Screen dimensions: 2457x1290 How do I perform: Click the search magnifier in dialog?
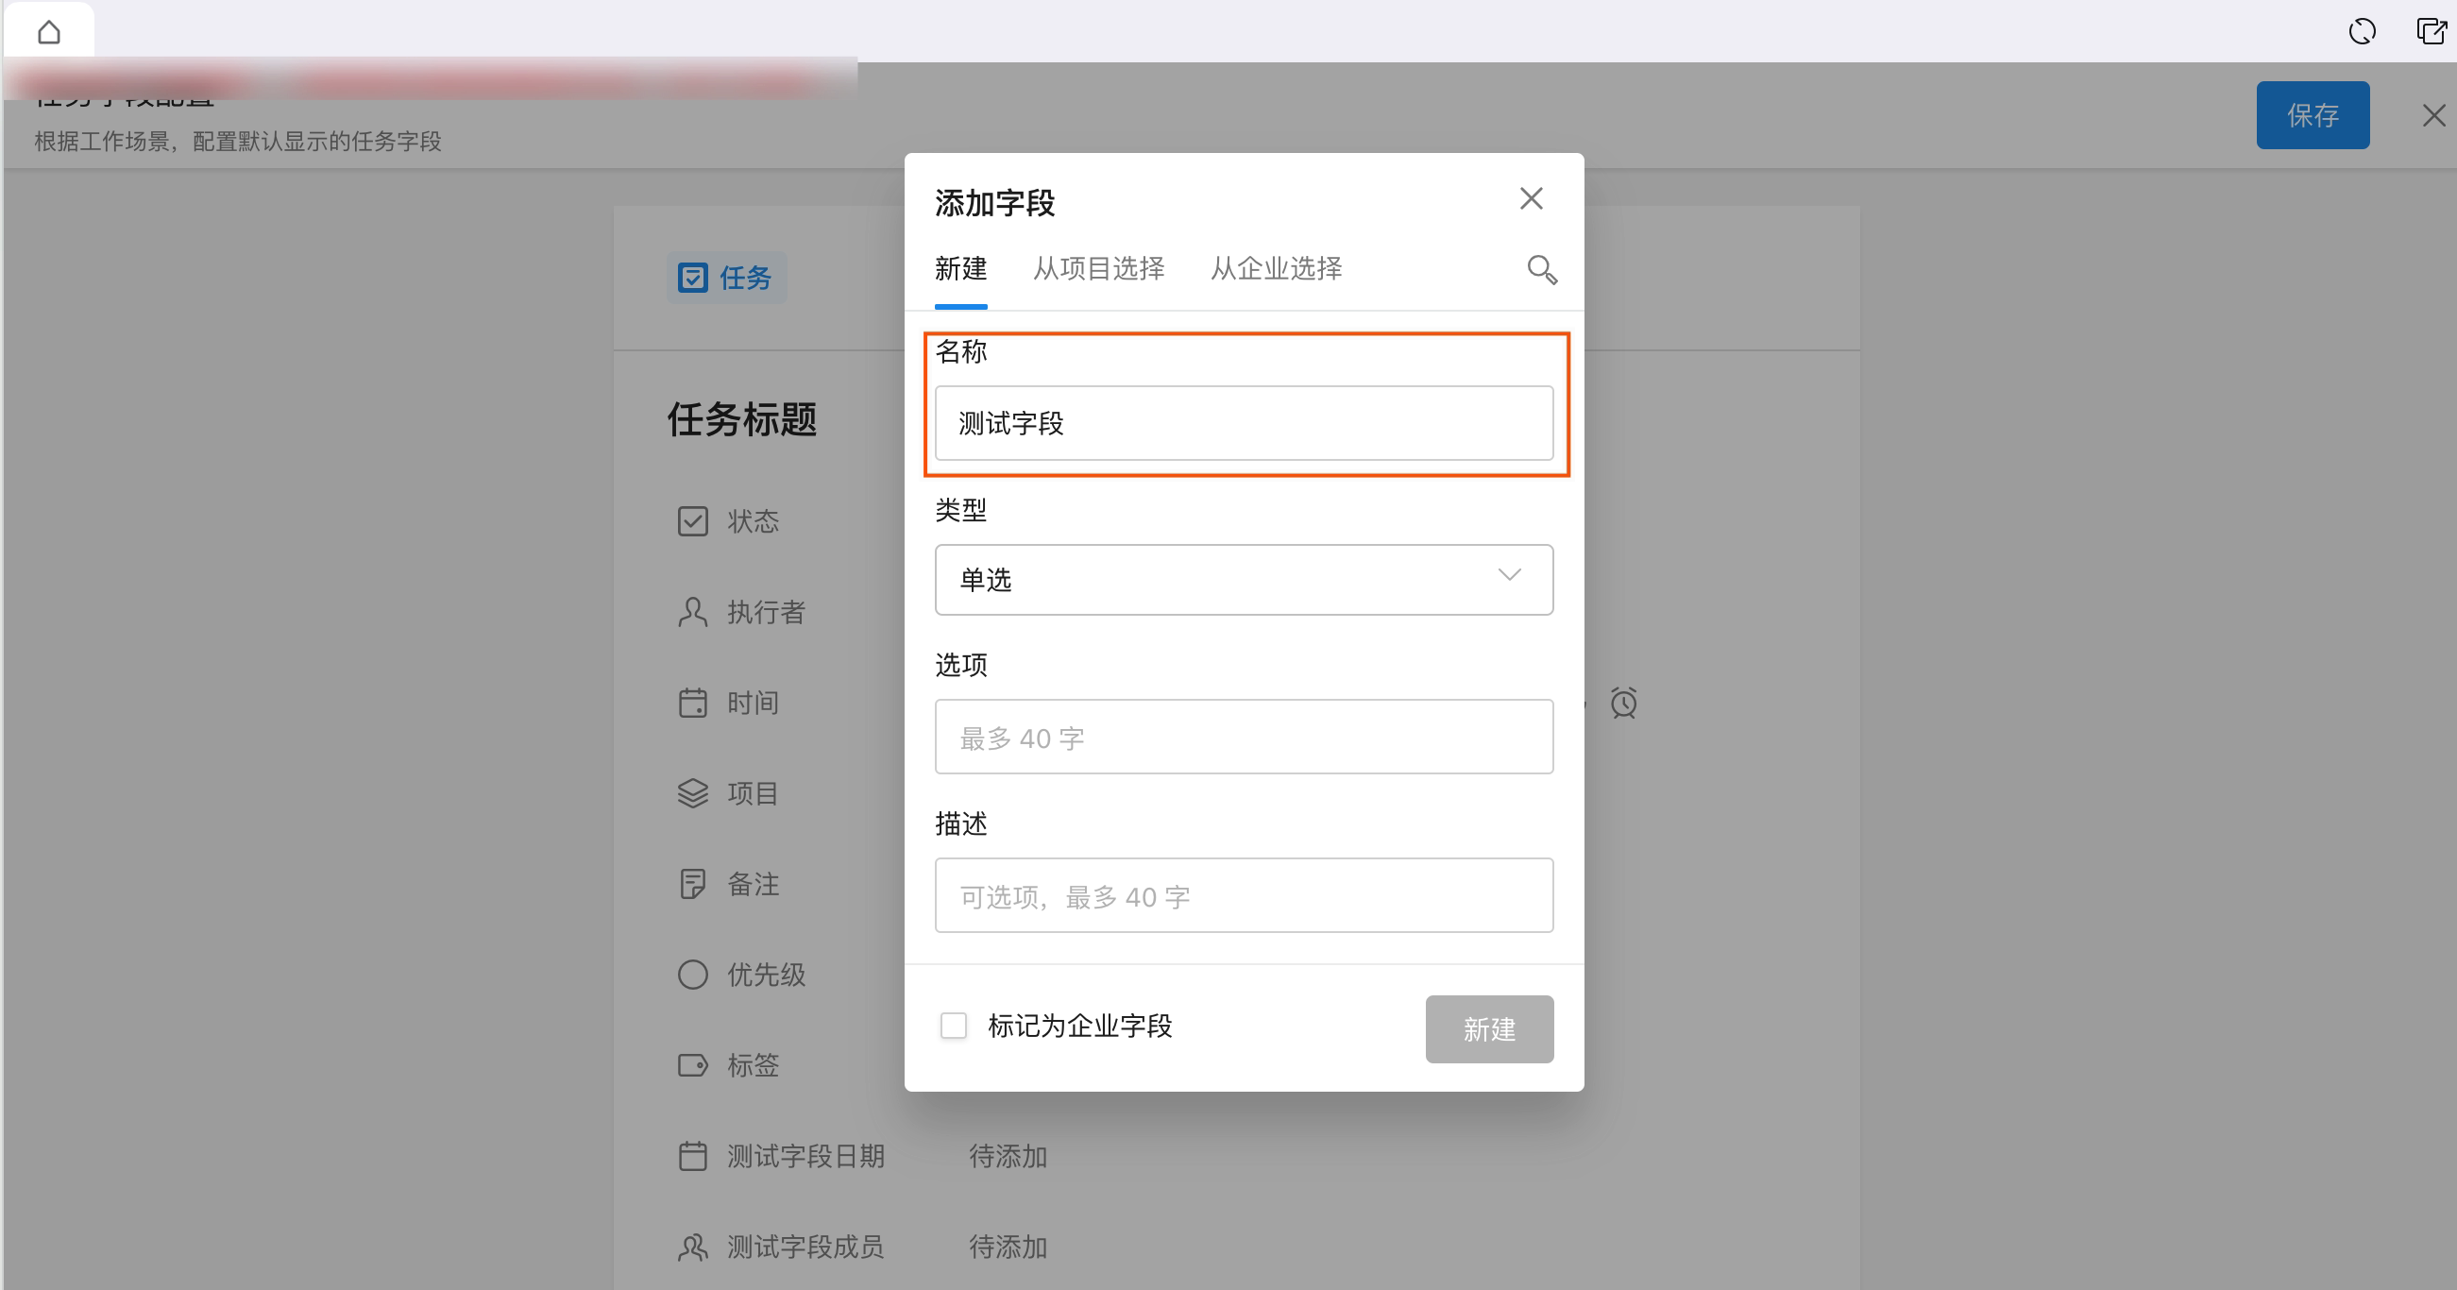tap(1540, 270)
